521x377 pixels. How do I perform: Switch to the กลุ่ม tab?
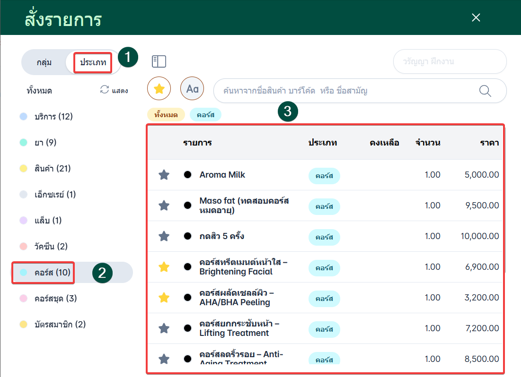(44, 62)
